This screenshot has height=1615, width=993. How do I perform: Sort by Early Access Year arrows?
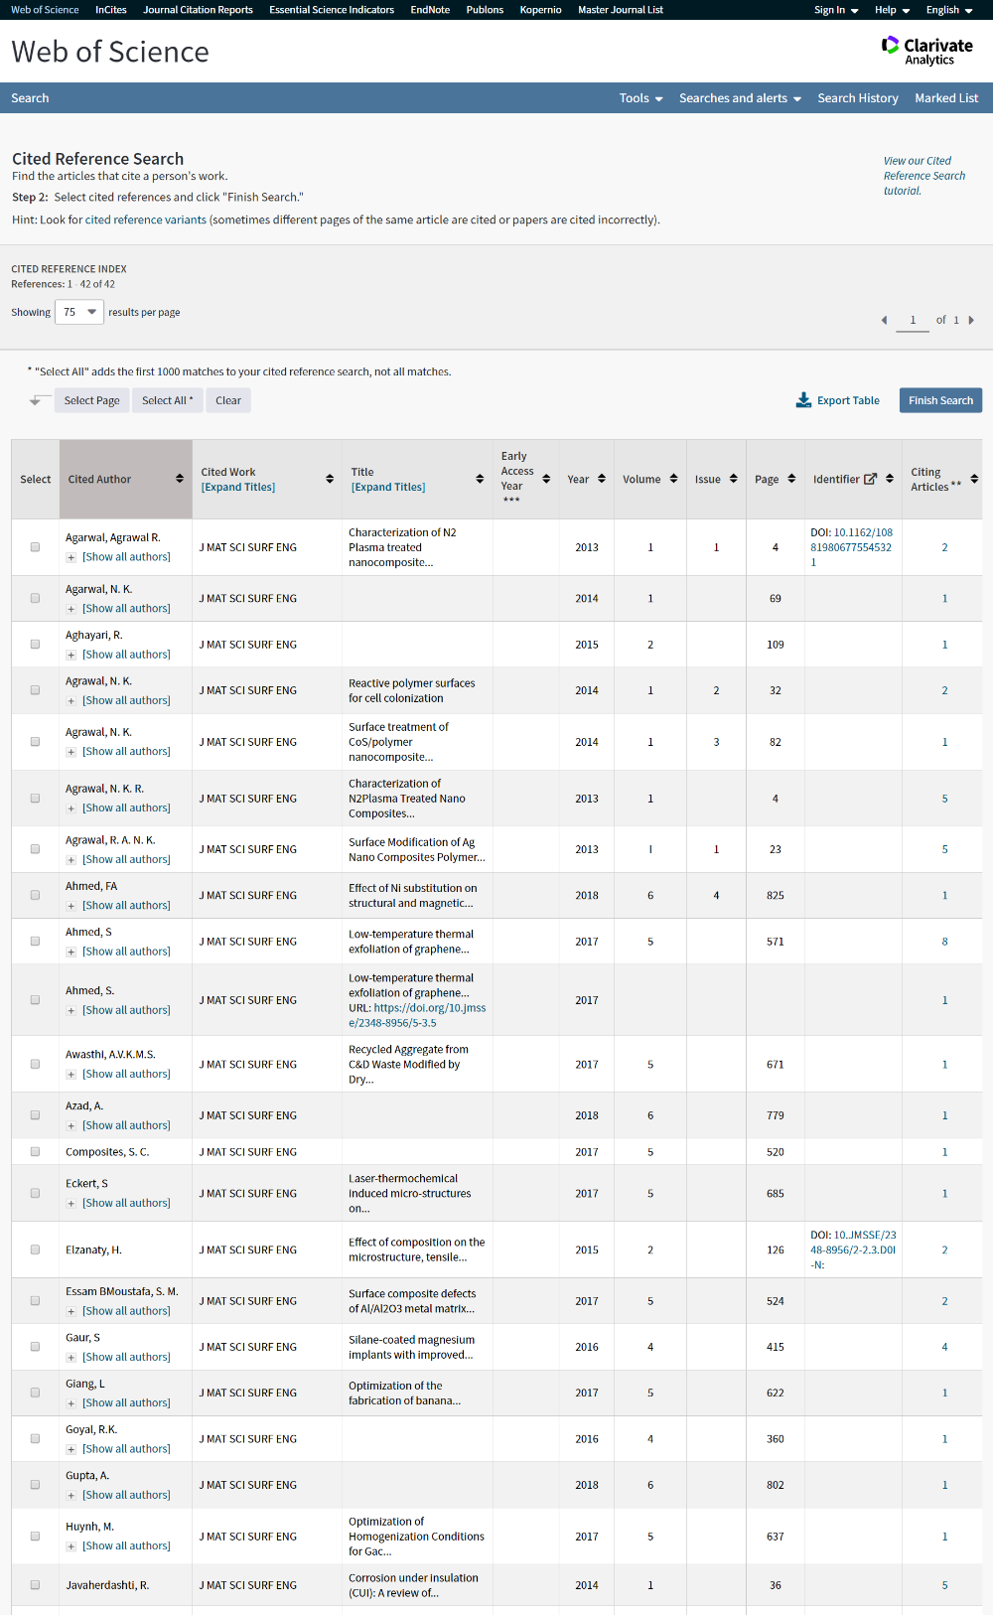point(546,479)
